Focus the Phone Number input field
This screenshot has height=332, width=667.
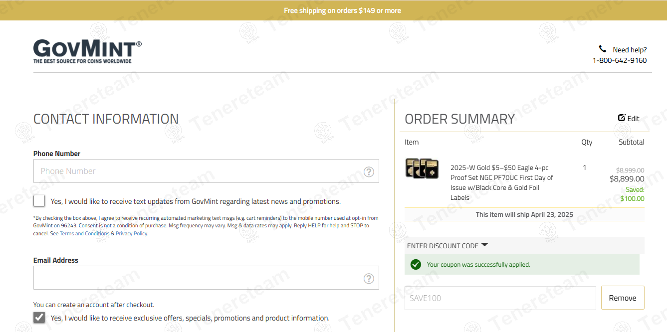click(x=200, y=171)
